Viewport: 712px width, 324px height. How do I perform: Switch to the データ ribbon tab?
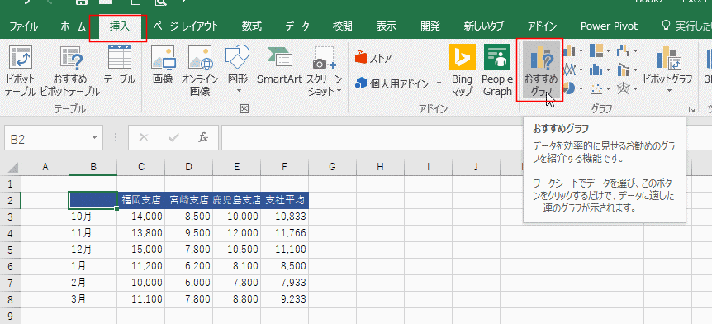tap(297, 26)
